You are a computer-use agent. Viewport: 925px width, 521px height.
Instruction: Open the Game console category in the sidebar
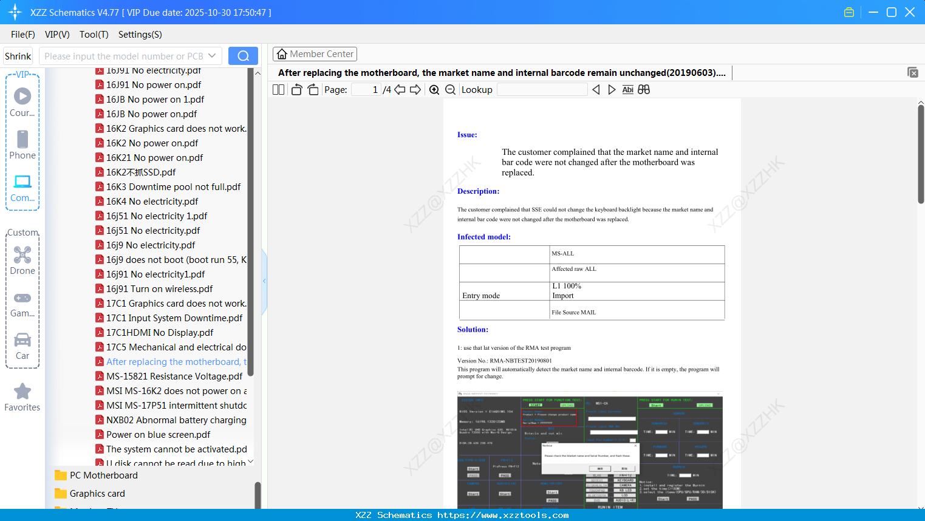(22, 304)
